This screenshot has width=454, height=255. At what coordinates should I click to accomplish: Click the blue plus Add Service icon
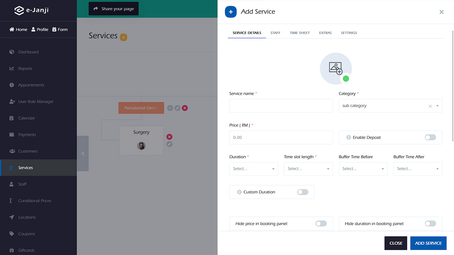231,12
